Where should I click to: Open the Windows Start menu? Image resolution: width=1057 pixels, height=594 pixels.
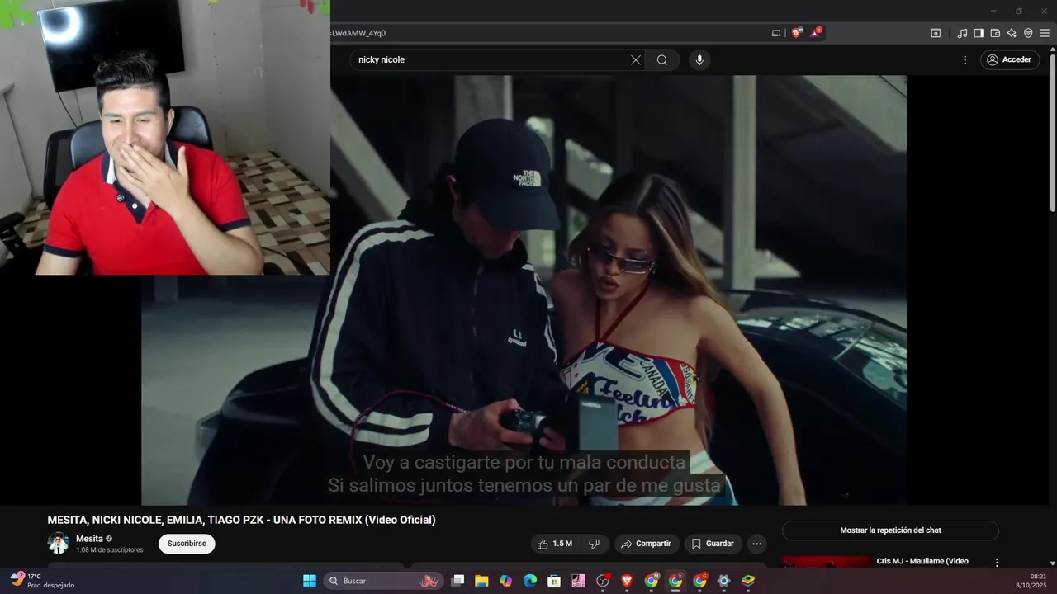pyautogui.click(x=310, y=581)
